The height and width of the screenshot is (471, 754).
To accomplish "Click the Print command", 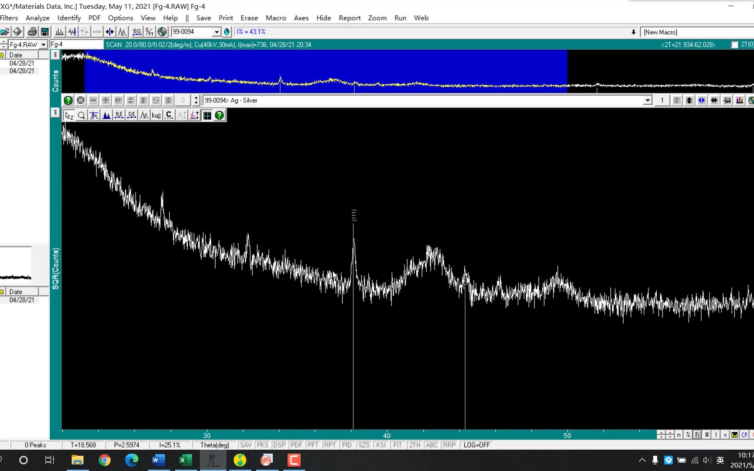I will (226, 18).
